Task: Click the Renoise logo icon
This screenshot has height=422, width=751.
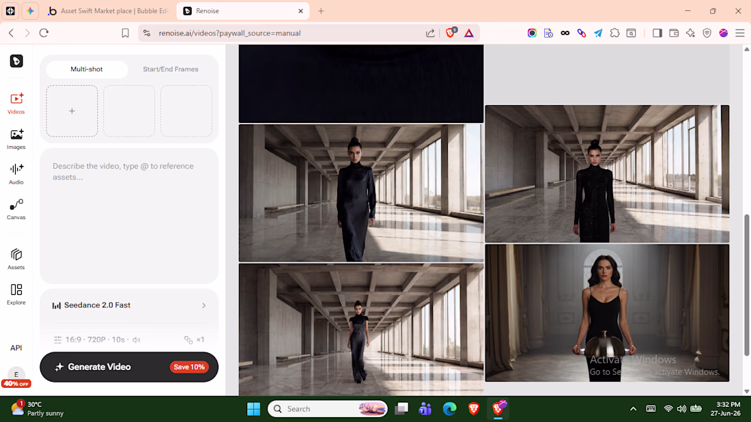Action: click(16, 61)
